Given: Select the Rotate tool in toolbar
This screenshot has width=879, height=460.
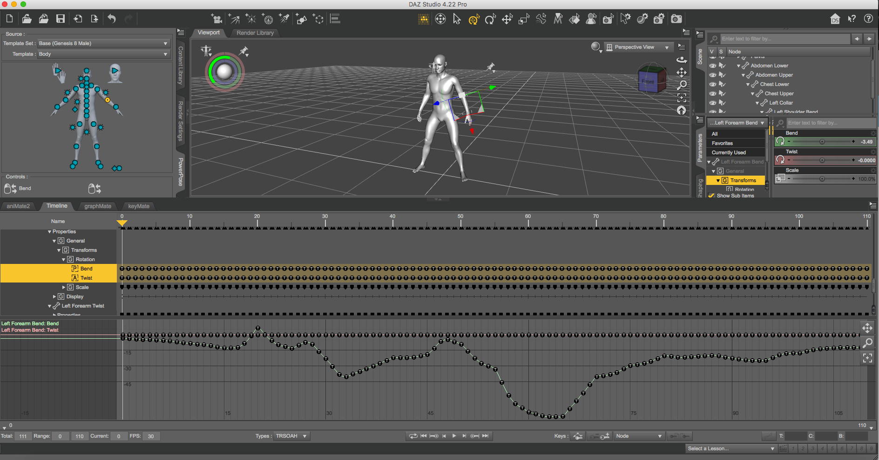Looking at the screenshot, I should [490, 19].
